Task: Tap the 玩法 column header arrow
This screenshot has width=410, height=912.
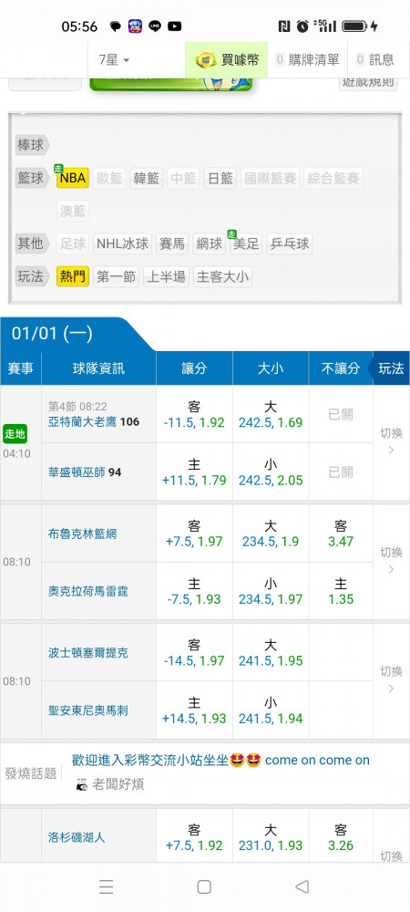Action: point(391,368)
